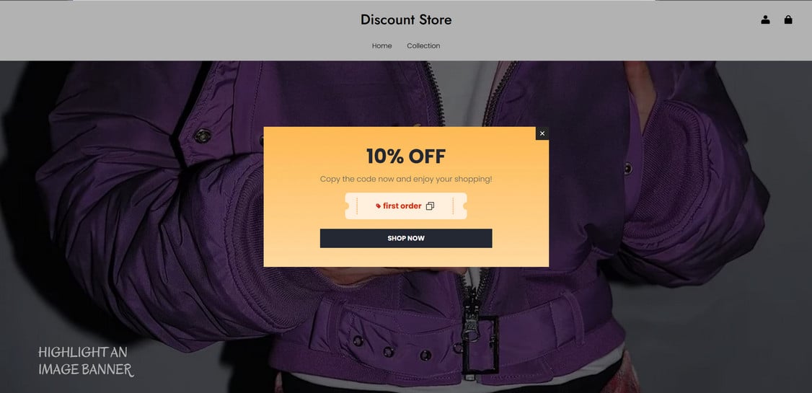The image size is (812, 393).
Task: Click the SHOP NOW button
Action: click(406, 238)
